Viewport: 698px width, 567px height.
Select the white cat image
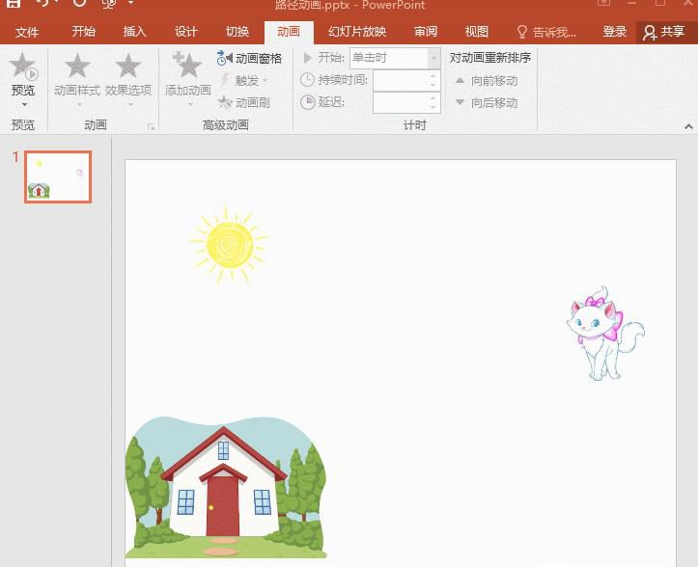[x=605, y=334]
